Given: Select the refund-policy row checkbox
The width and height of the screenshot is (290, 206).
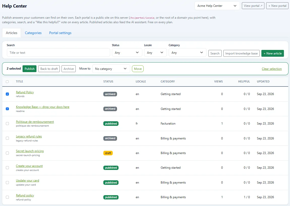Looking at the screenshot, I should click(7, 197).
